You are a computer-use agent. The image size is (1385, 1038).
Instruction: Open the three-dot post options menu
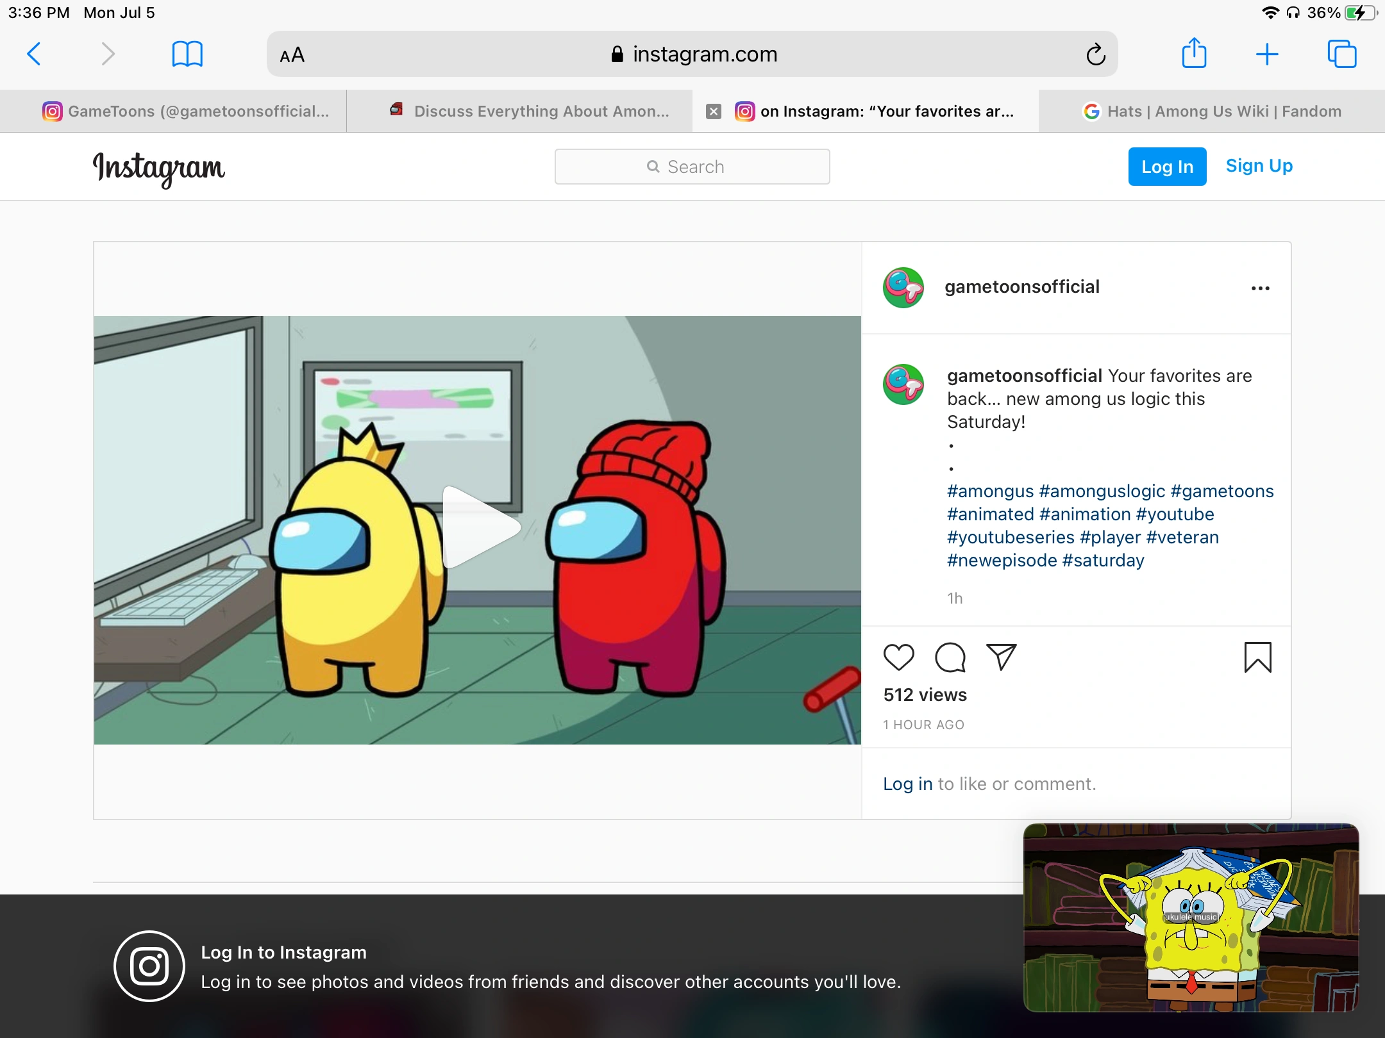(1260, 288)
